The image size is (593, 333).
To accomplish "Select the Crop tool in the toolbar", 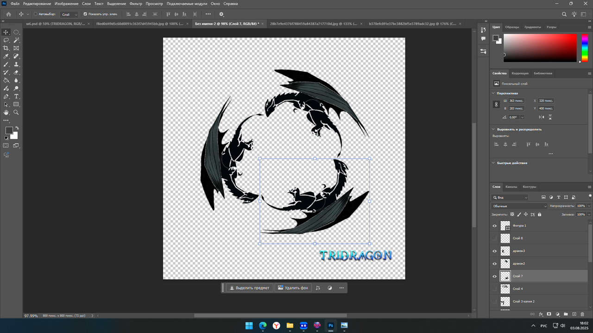I will coord(6,48).
